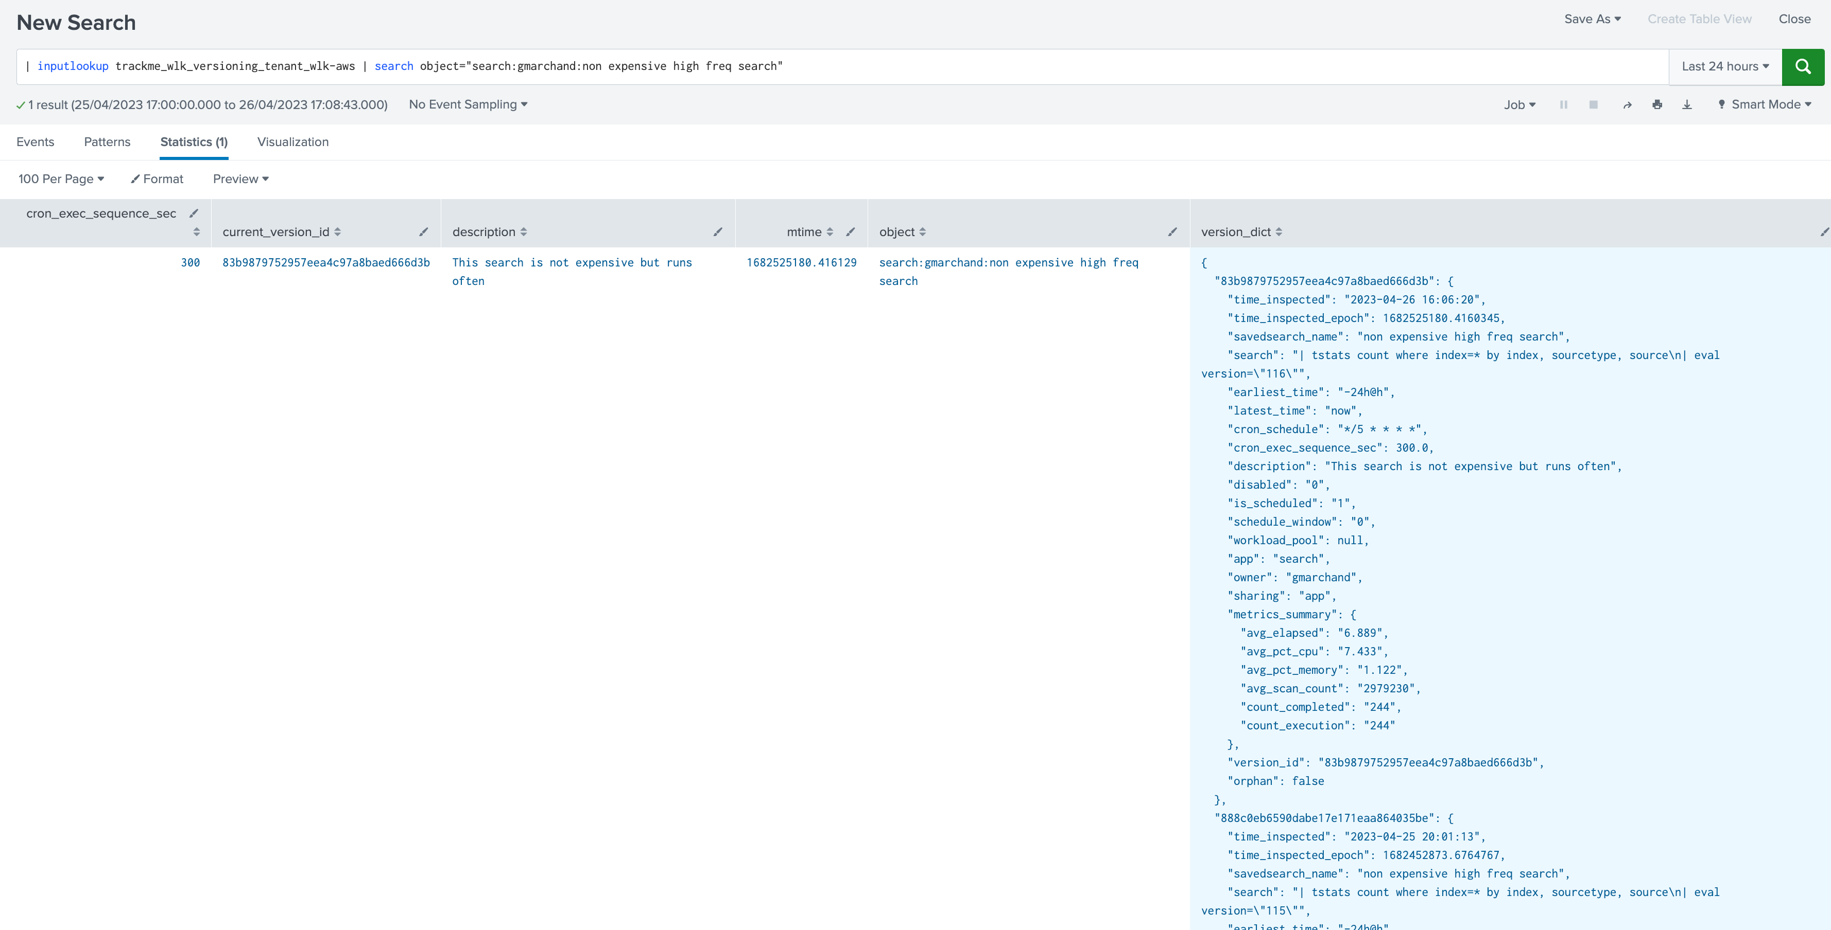
Task: Edit the object column with its pencil
Action: [x=1173, y=232]
